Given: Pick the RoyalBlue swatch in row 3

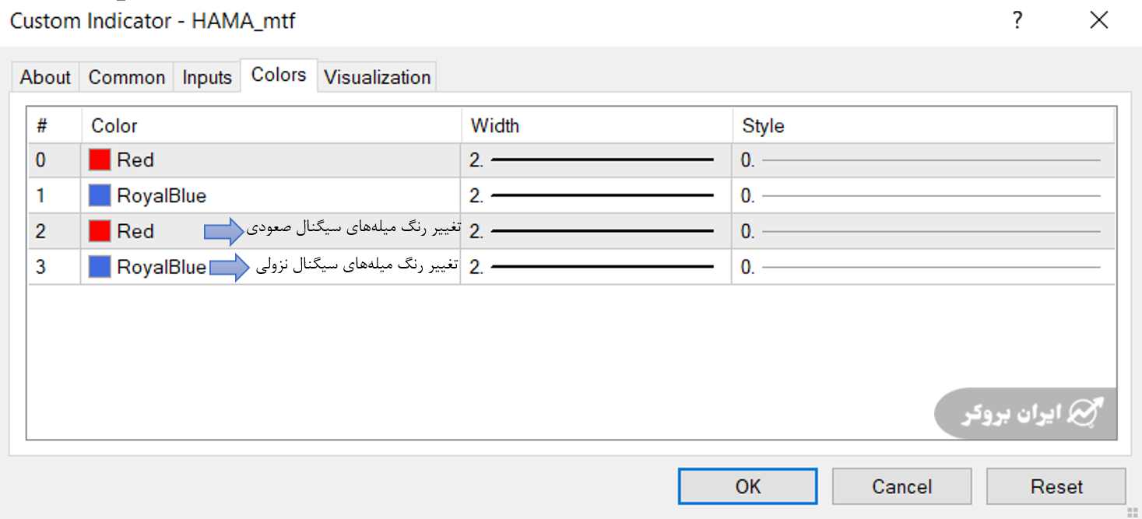Looking at the screenshot, I should point(100,267).
